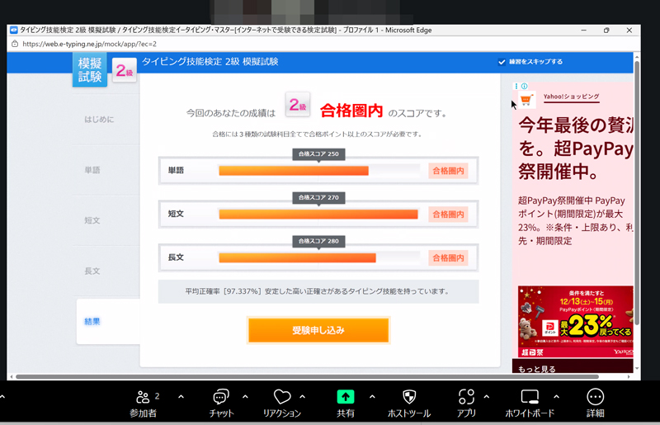Click the green 共有 share screen icon
This screenshot has width=660, height=425.
346,398
